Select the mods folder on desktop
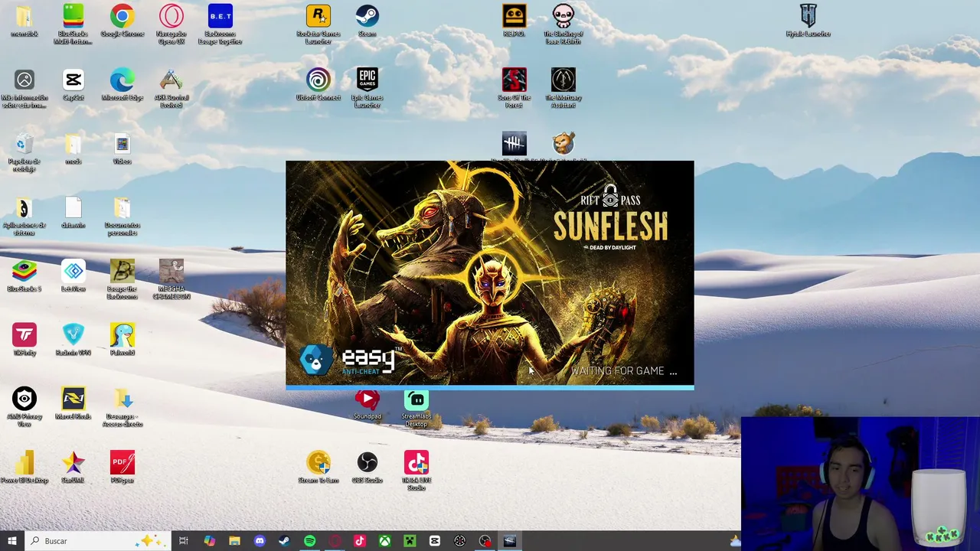Screen dimensions: 980x551 click(x=73, y=149)
